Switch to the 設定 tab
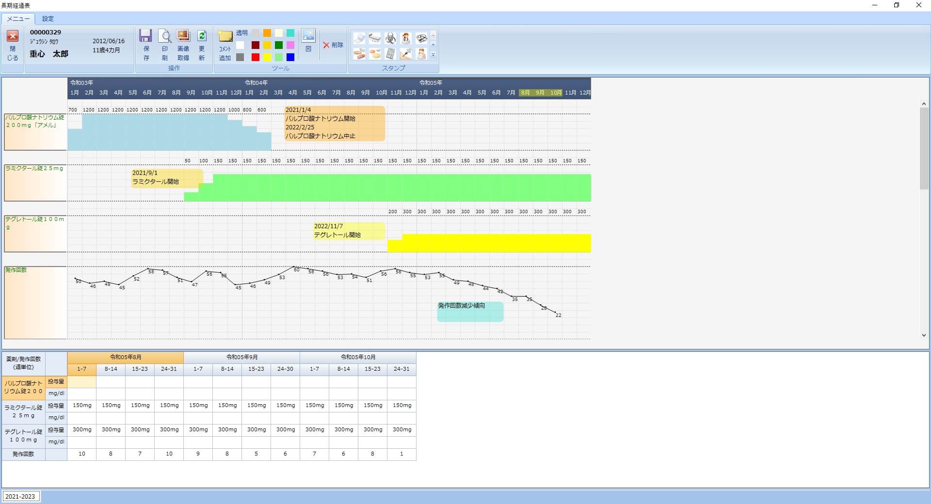 (48, 19)
